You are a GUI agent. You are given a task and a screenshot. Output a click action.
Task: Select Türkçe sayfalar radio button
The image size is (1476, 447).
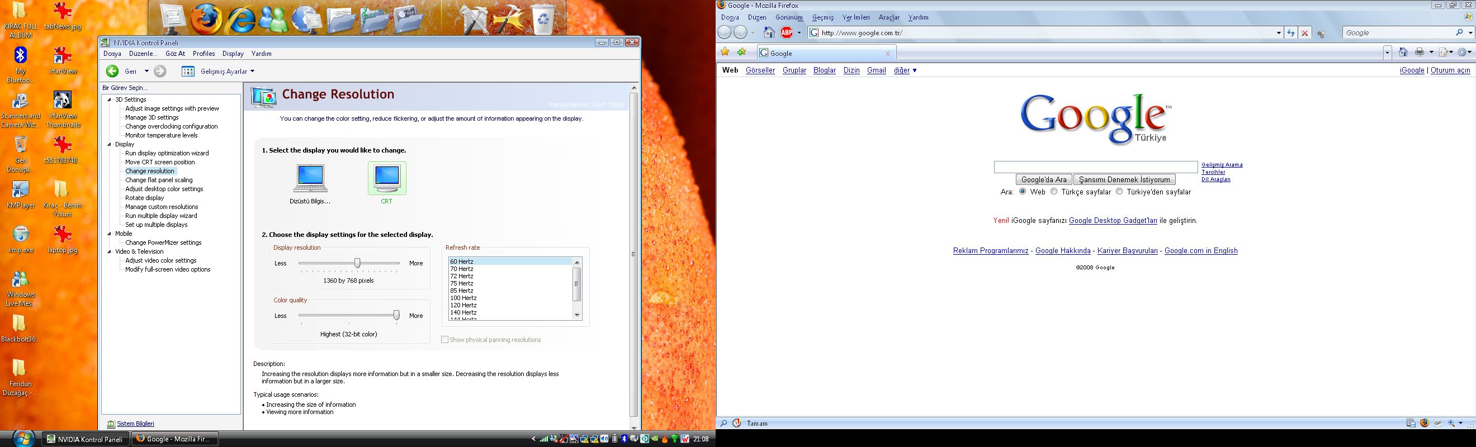pyautogui.click(x=1054, y=192)
